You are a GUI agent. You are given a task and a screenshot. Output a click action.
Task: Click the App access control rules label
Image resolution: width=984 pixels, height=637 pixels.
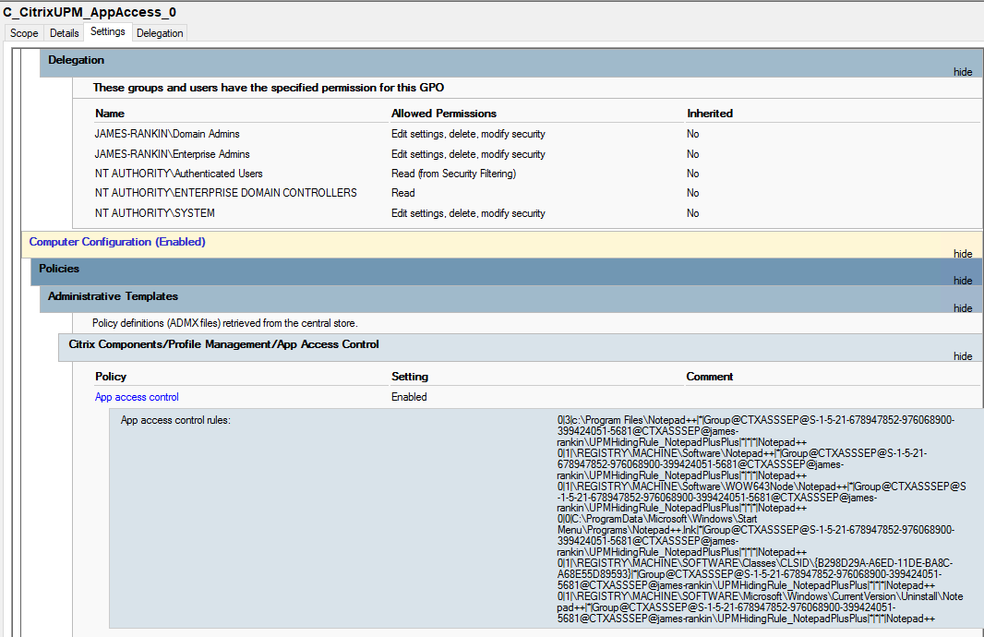click(x=175, y=420)
